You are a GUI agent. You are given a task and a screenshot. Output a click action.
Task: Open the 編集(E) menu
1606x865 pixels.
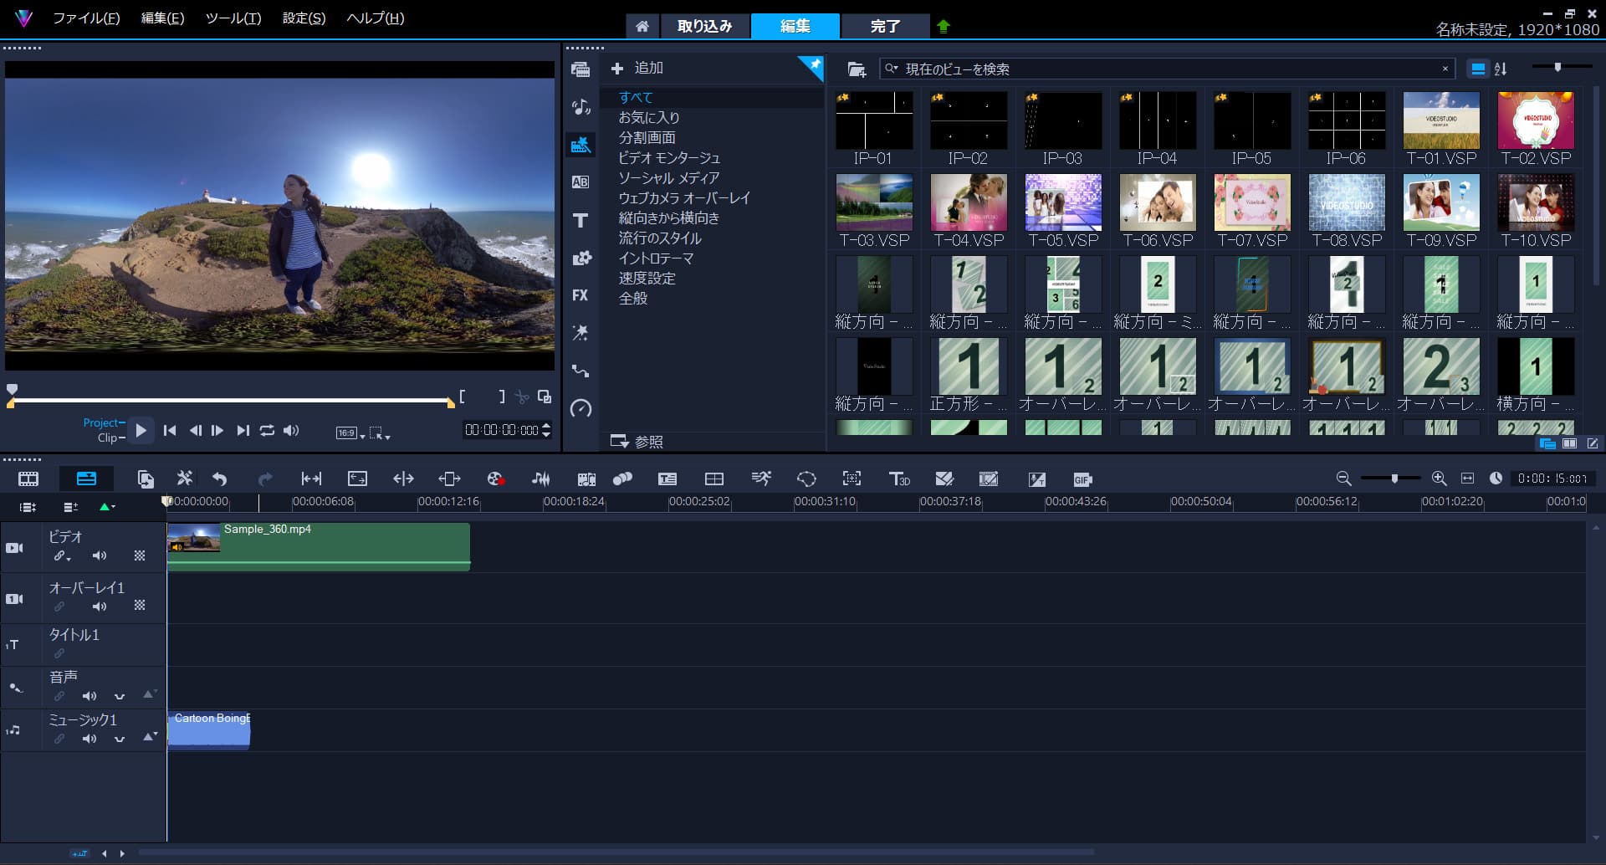click(162, 18)
